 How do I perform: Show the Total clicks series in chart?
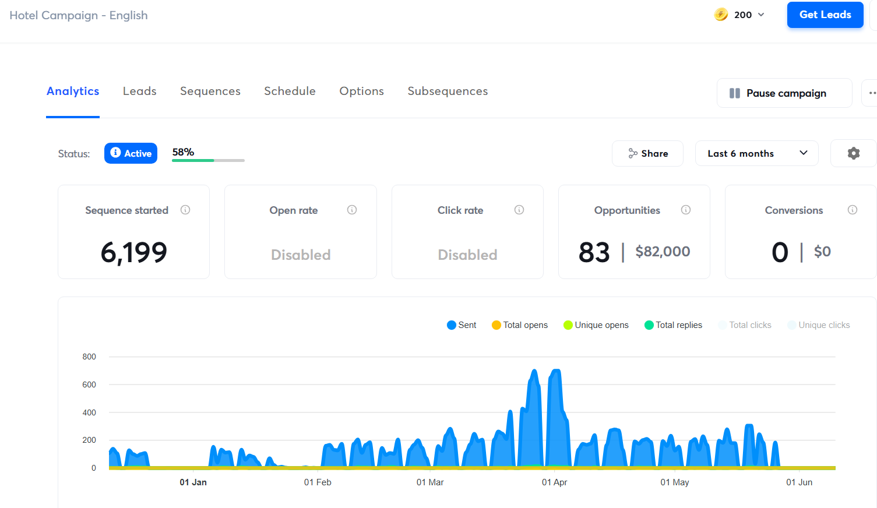[x=745, y=325]
